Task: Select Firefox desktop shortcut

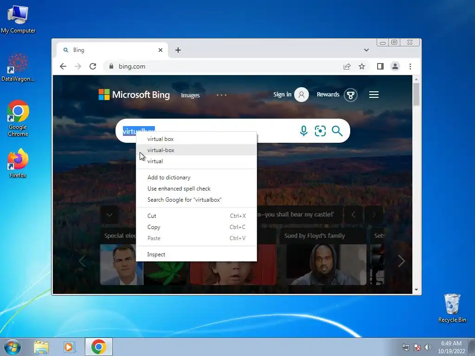Action: click(x=18, y=163)
